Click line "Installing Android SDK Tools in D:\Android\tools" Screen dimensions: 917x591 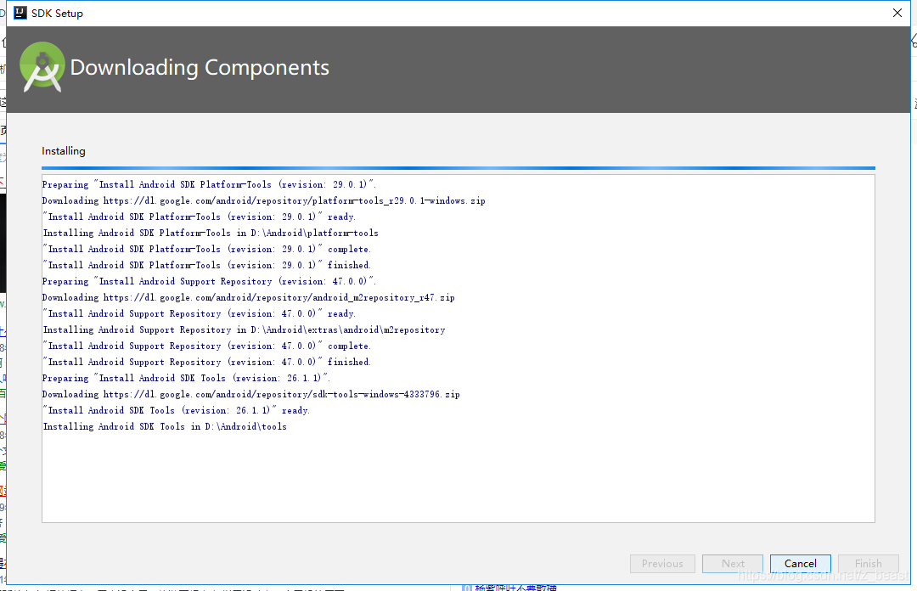pos(165,426)
